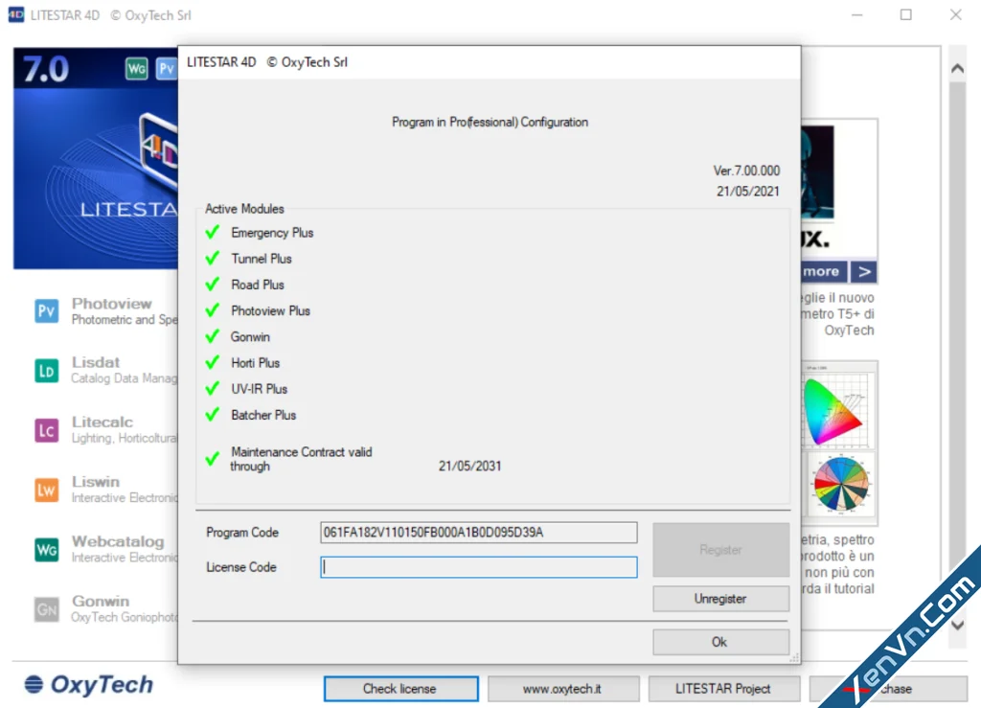Click the green check beside Tunnel Plus

pos(213,259)
